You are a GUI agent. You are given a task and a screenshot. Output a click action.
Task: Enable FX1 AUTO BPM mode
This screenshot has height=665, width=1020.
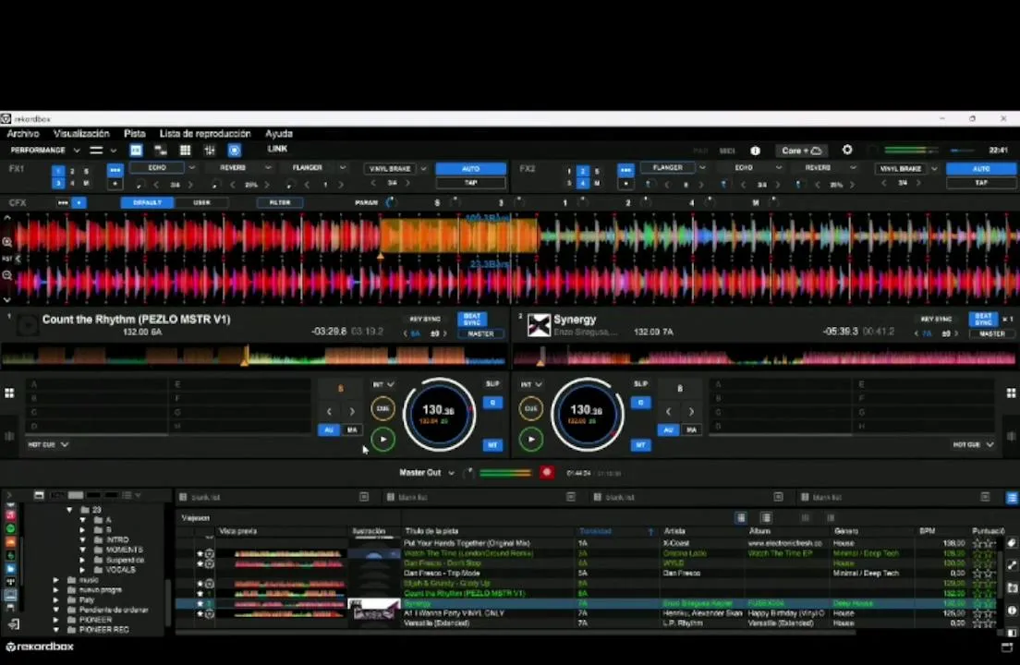[x=471, y=168]
